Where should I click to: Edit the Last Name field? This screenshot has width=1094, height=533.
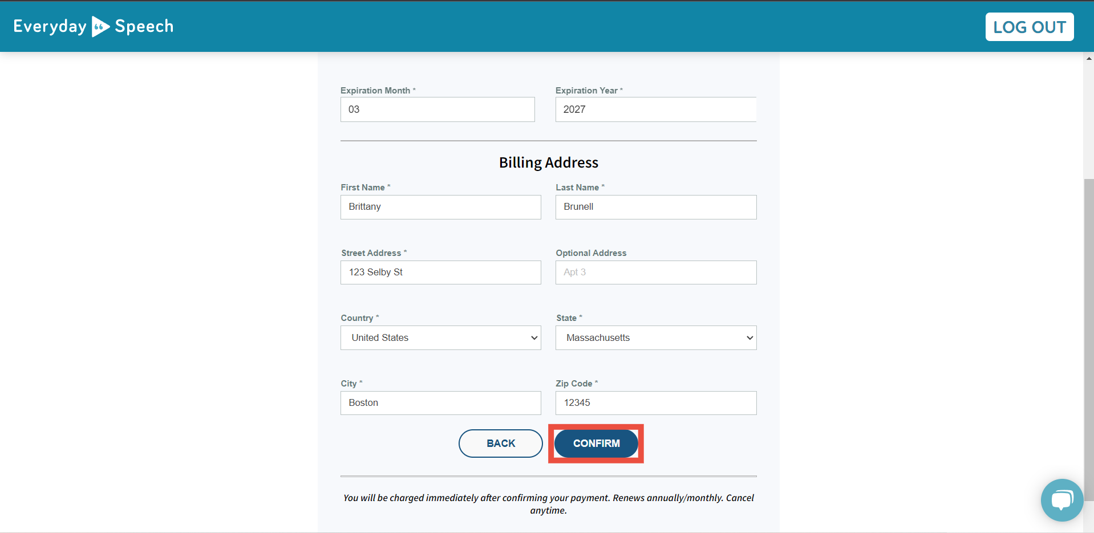[x=656, y=207]
